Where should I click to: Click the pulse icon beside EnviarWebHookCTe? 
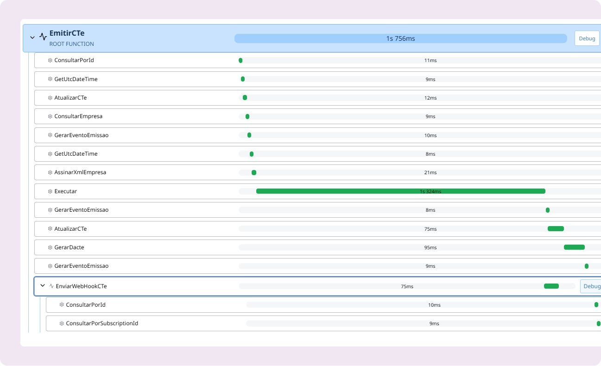[x=51, y=286]
